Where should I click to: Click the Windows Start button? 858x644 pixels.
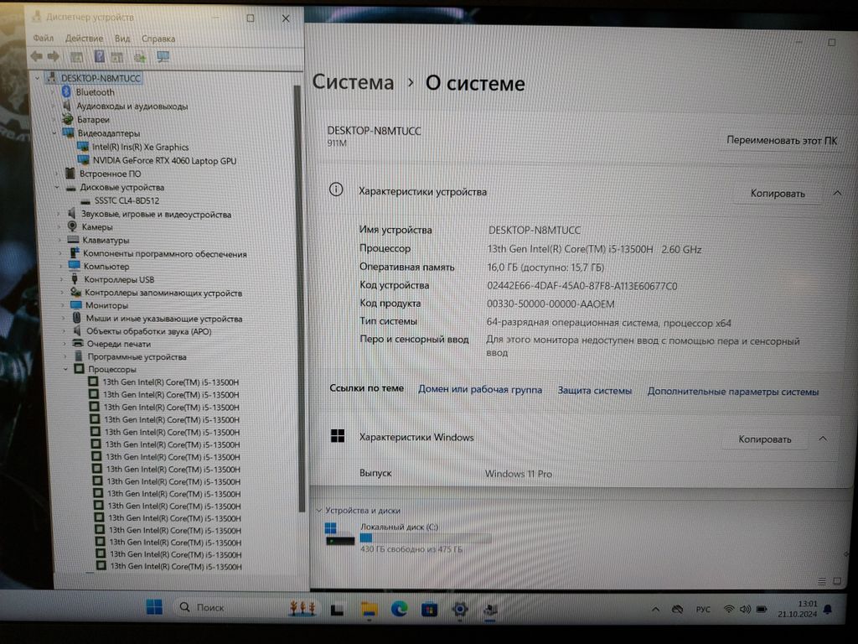pos(154,607)
